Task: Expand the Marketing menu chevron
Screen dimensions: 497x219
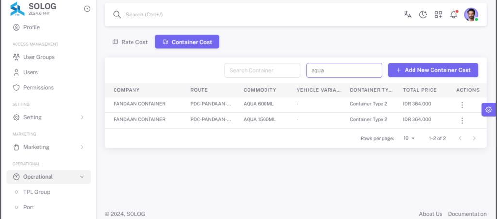Action: [x=82, y=147]
